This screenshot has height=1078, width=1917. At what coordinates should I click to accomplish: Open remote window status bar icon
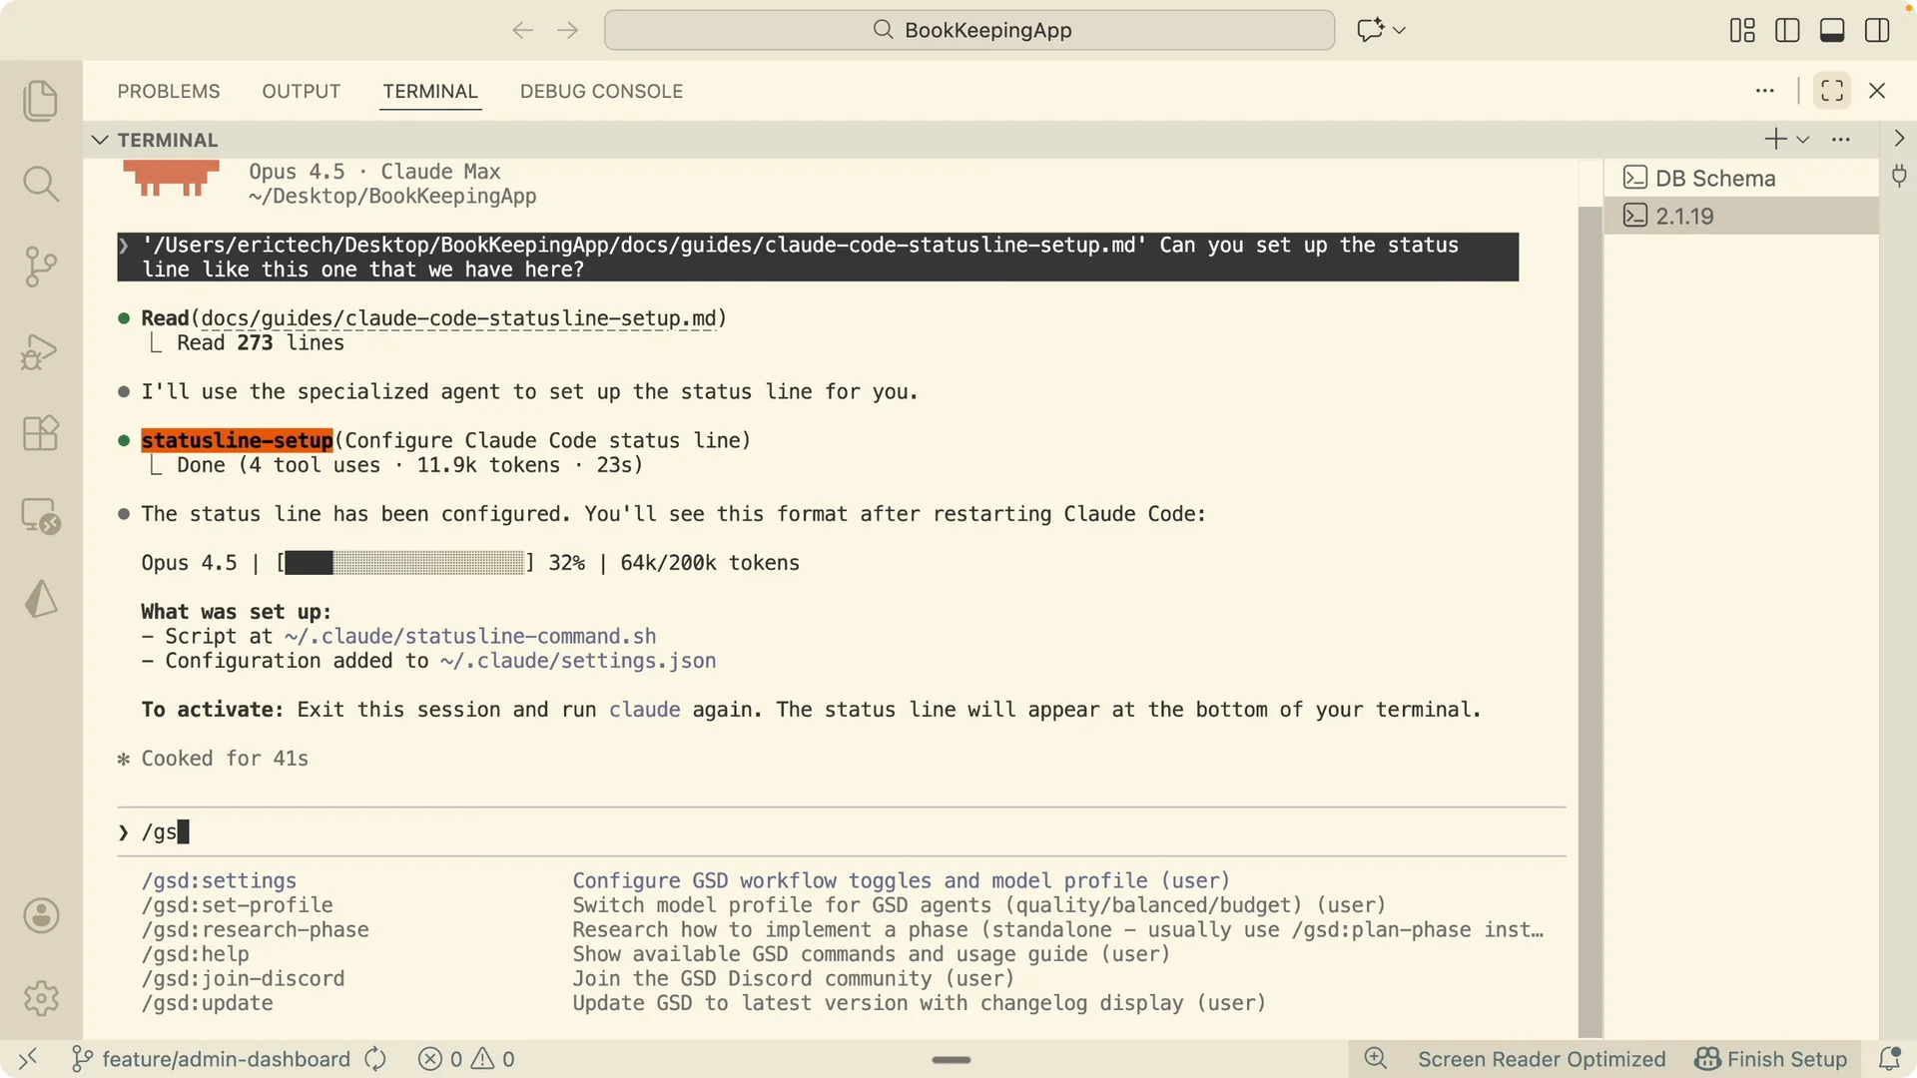(x=28, y=1058)
